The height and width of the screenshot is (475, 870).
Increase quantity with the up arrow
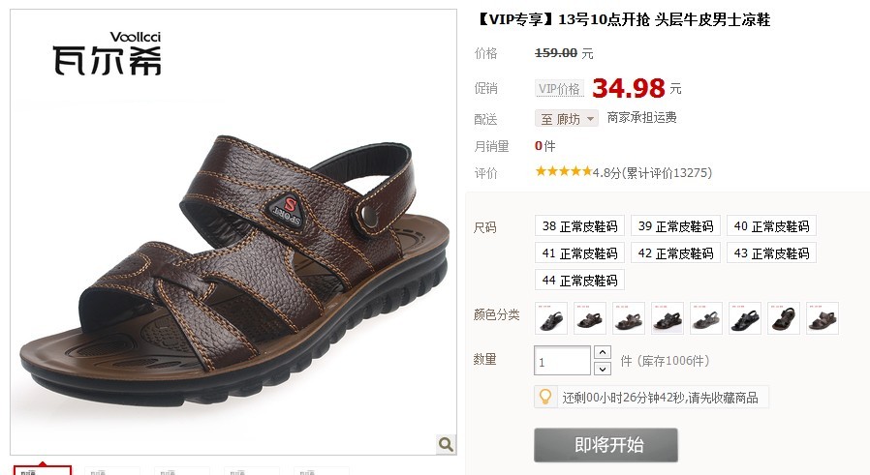[x=603, y=352]
